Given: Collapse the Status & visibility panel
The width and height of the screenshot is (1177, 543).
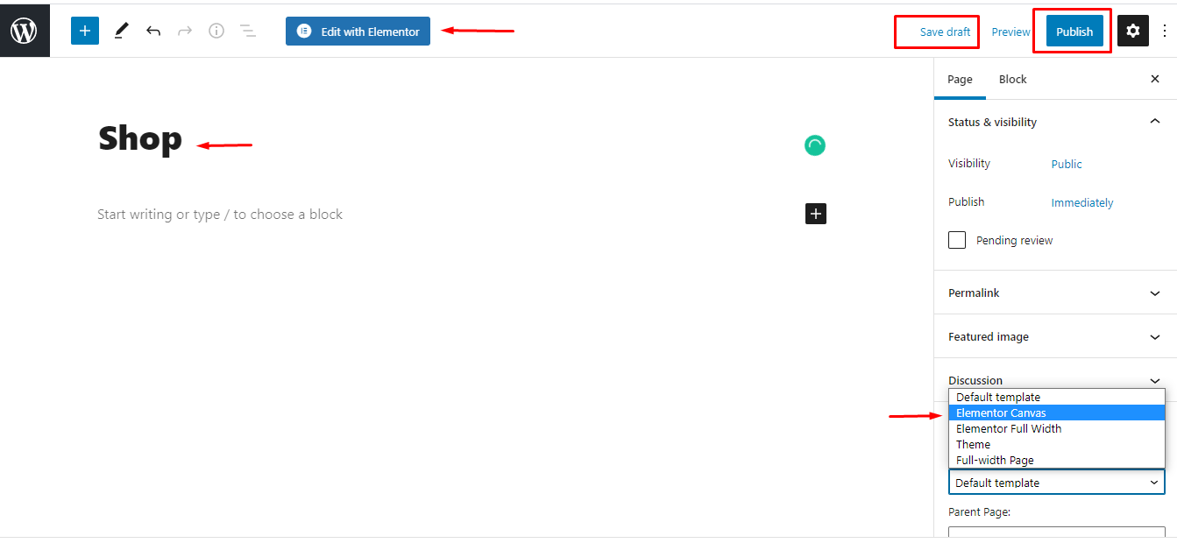Looking at the screenshot, I should coord(1055,122).
